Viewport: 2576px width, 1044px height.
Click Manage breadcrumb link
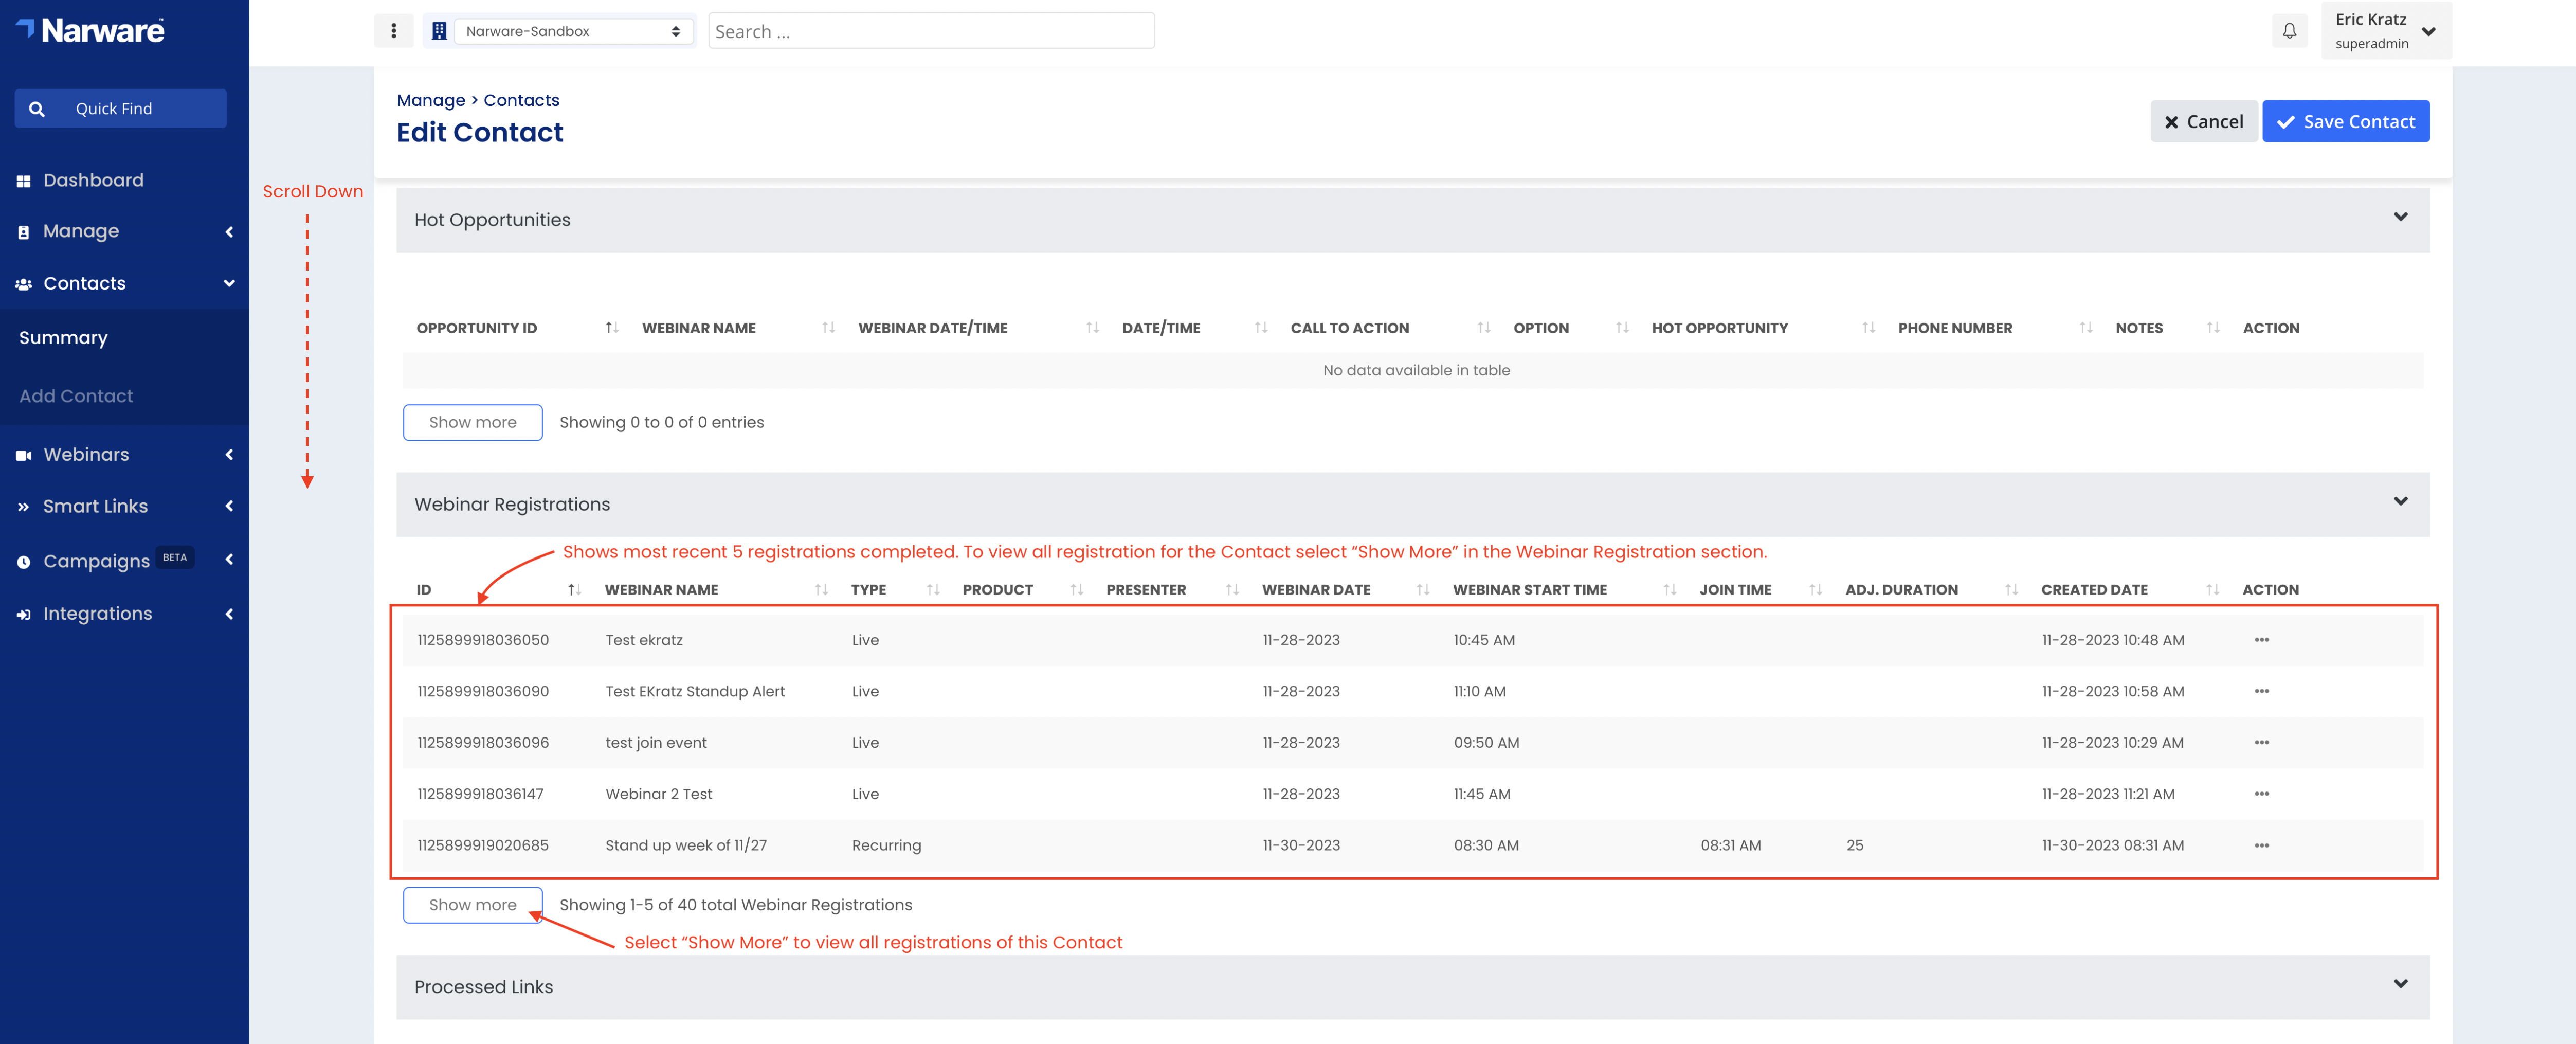click(431, 100)
